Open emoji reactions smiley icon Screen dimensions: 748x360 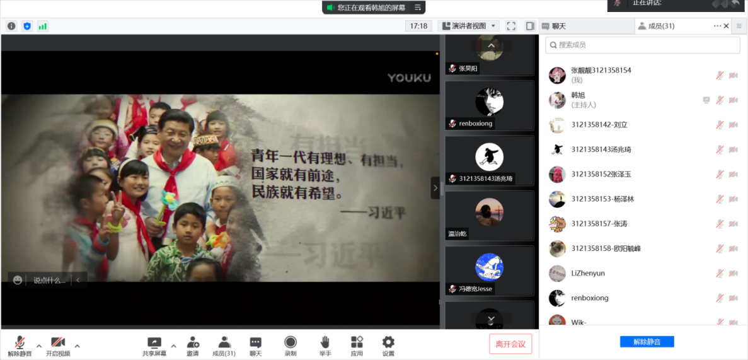(x=18, y=281)
